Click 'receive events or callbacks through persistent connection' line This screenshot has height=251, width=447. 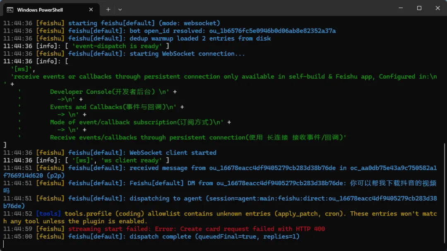coord(224,76)
